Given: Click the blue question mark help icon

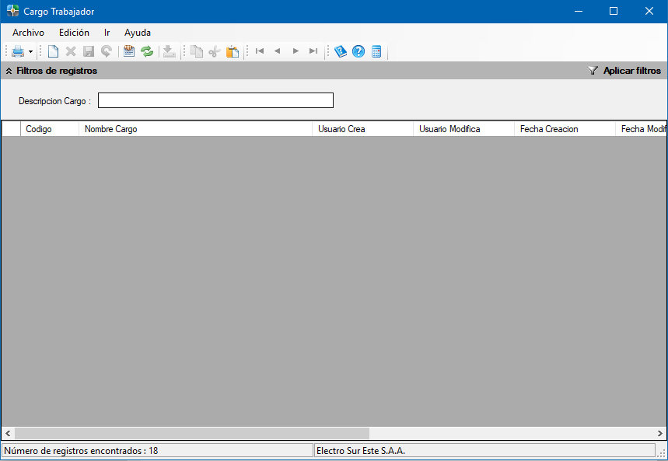Looking at the screenshot, I should 358,51.
